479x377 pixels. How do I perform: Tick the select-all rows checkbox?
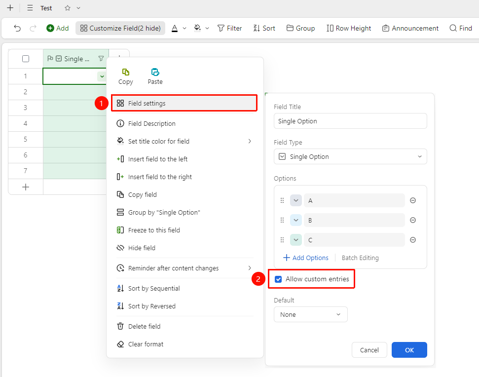26,59
